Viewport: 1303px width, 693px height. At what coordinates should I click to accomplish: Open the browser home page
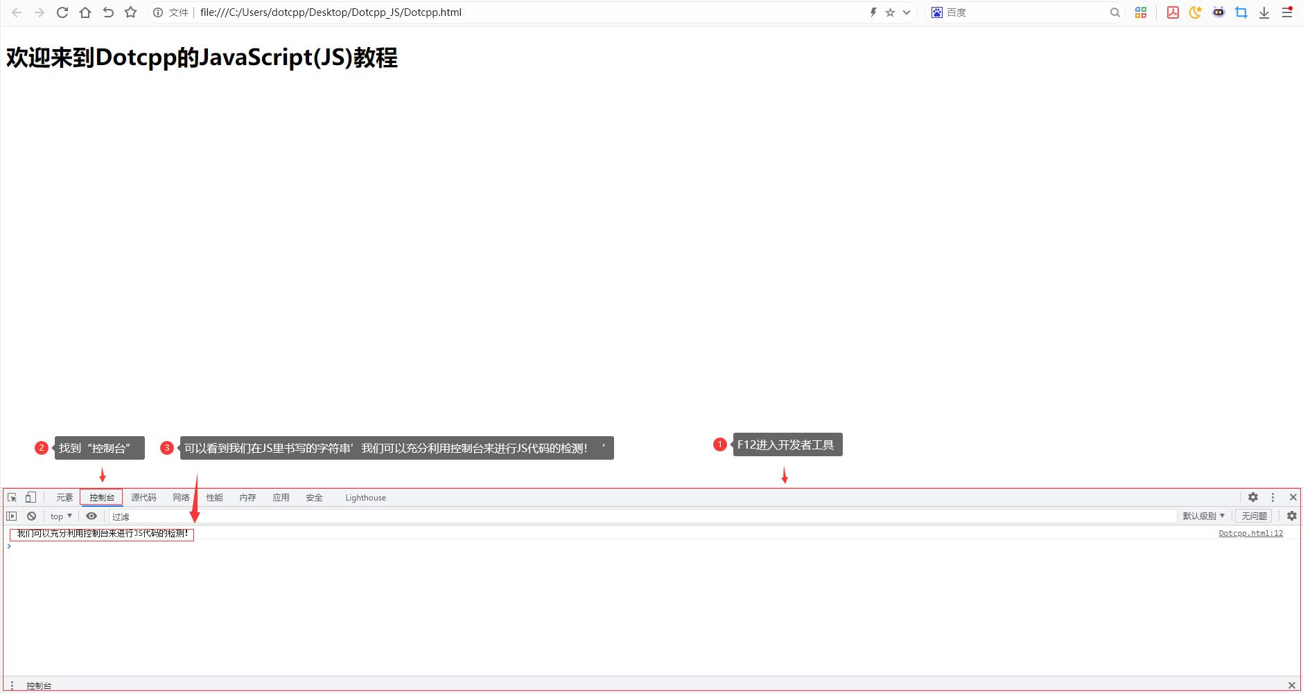tap(85, 12)
